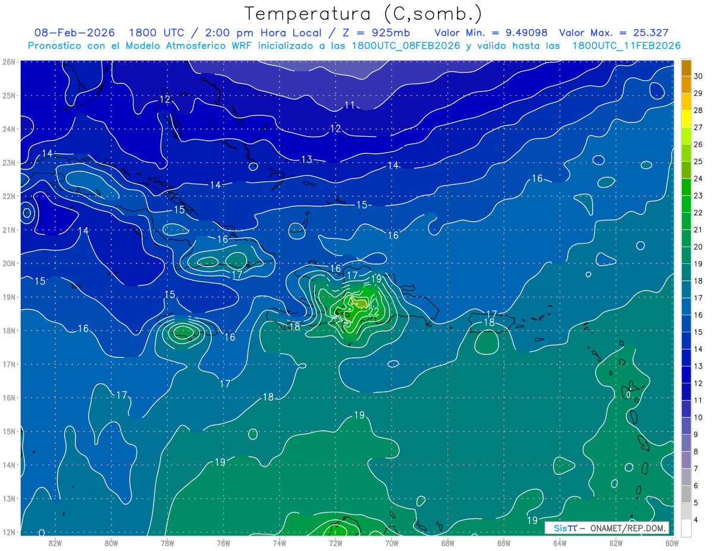
Task: Click the "11" contour label on the map
Action: click(x=350, y=105)
